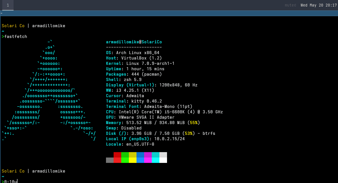Click the bright blue color block
The width and height of the screenshot is (338, 183).
[x=140, y=160]
